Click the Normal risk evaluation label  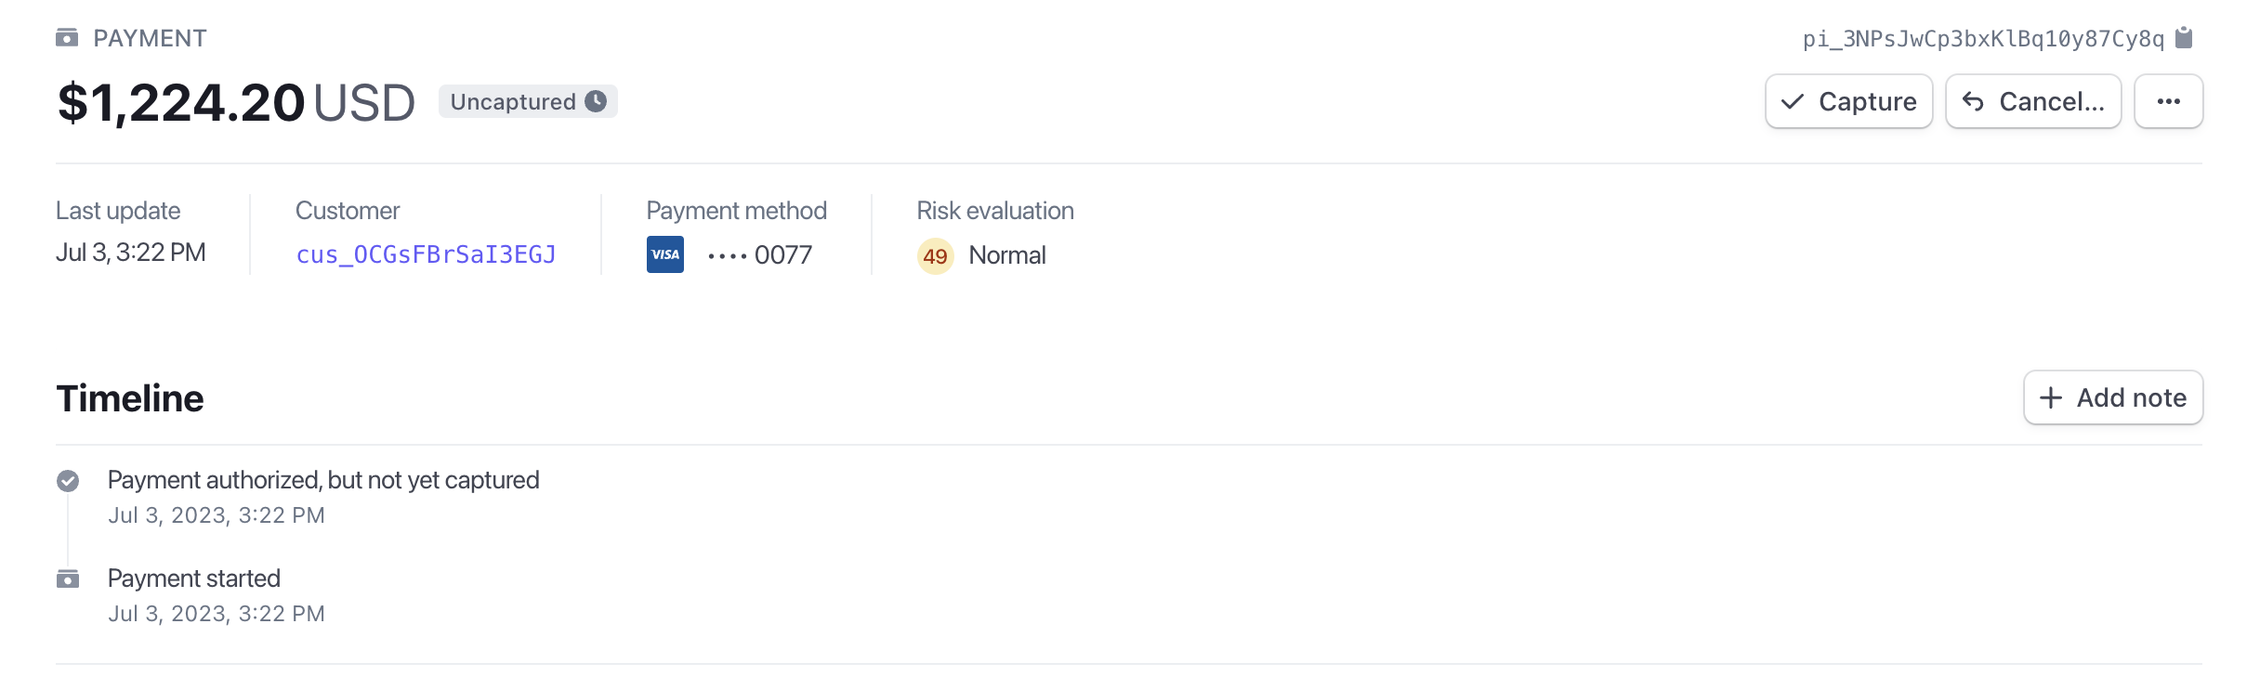click(1007, 255)
